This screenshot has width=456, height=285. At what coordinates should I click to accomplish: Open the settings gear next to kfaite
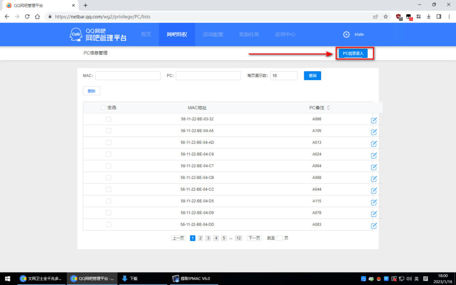(x=346, y=34)
